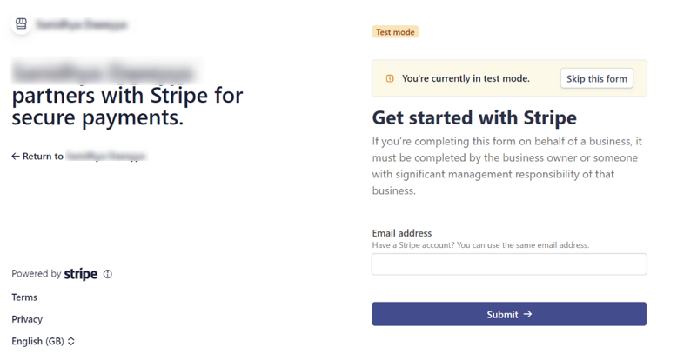677x354 pixels.
Task: Click the Stripe logo
Action: point(81,274)
